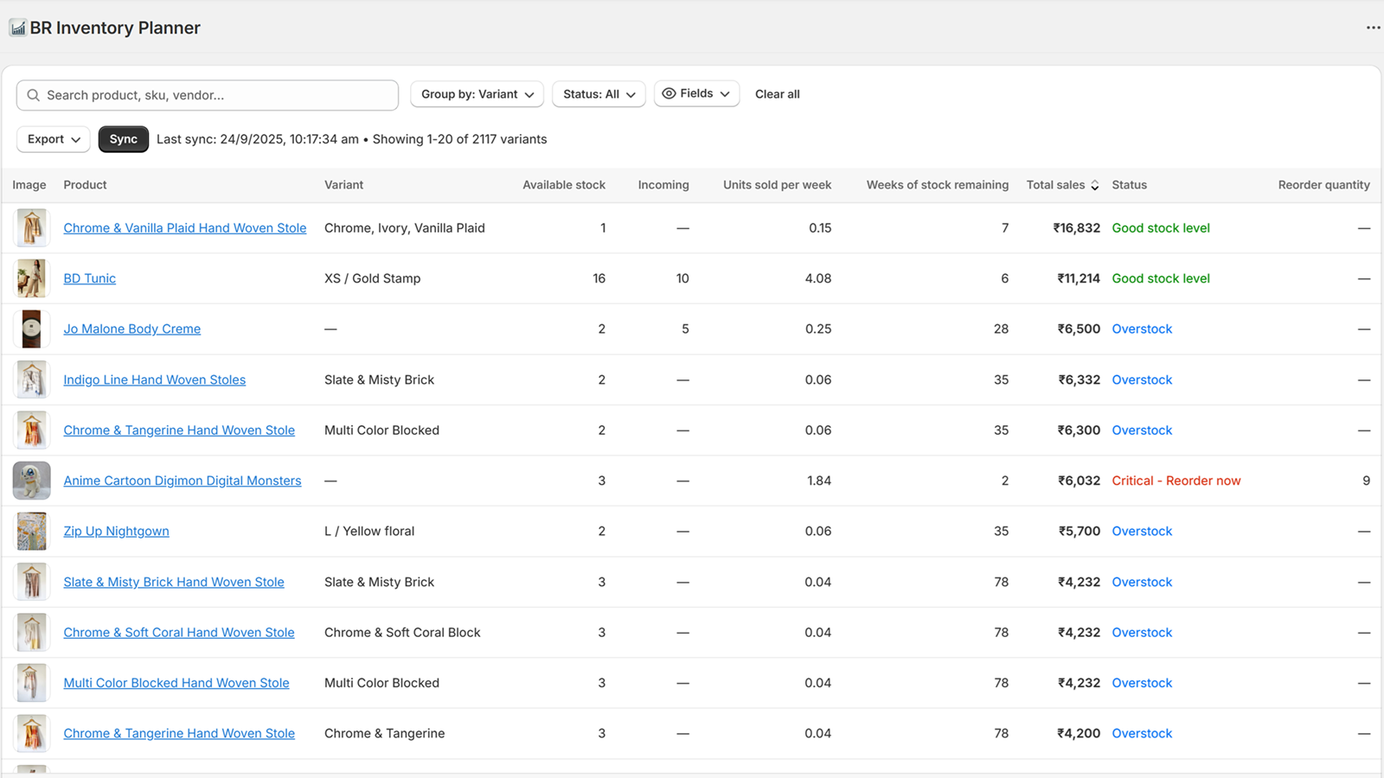Click the search magnifier icon
The height and width of the screenshot is (778, 1384).
33,95
